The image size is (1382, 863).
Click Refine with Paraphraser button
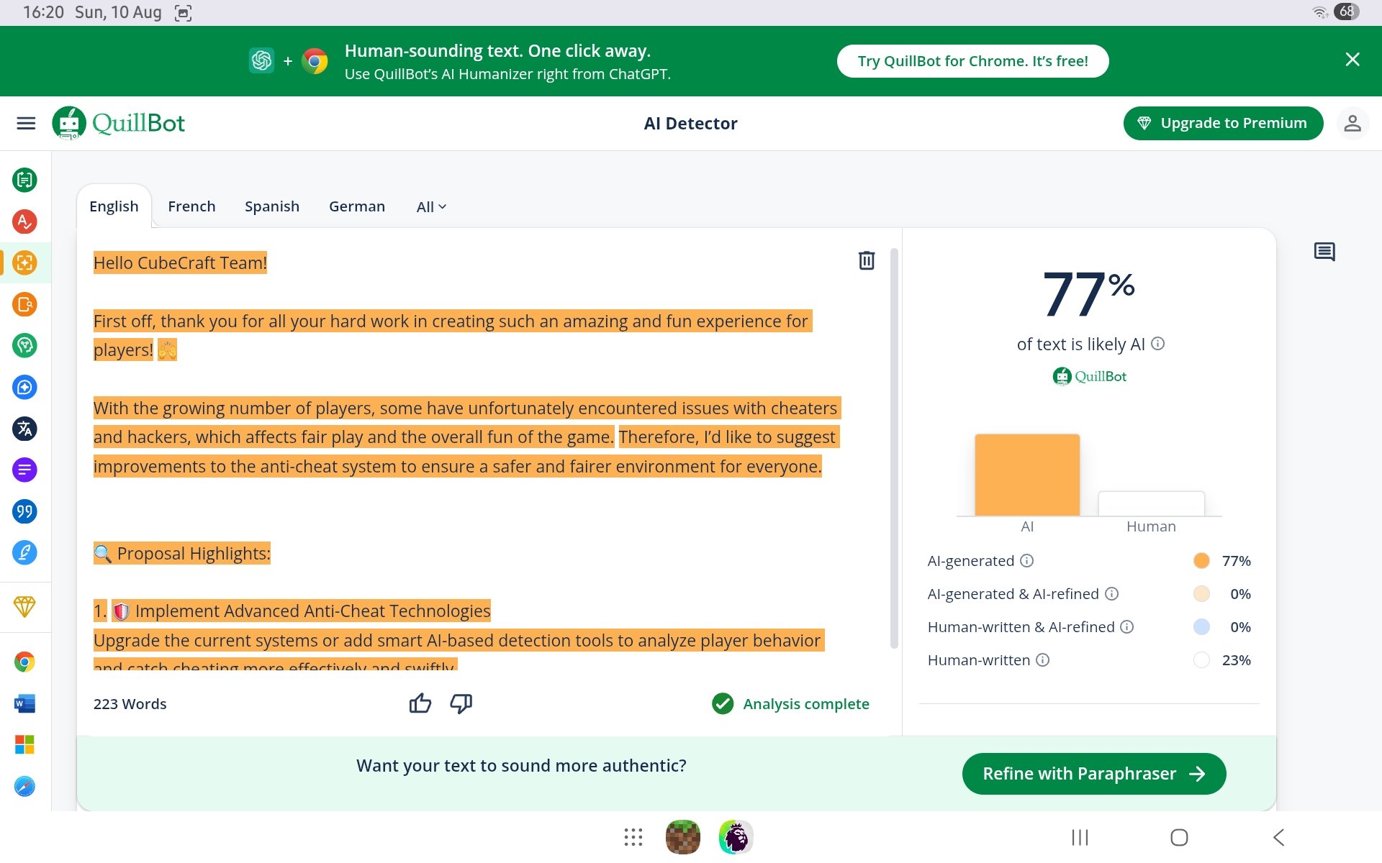(x=1093, y=774)
